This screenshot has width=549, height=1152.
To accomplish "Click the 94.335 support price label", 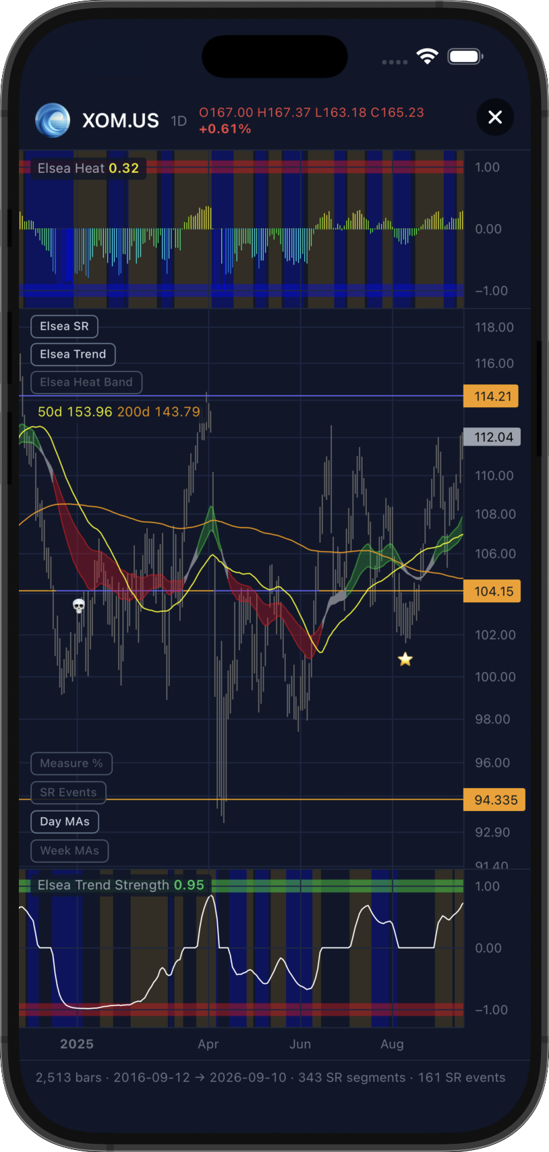I will pos(494,800).
